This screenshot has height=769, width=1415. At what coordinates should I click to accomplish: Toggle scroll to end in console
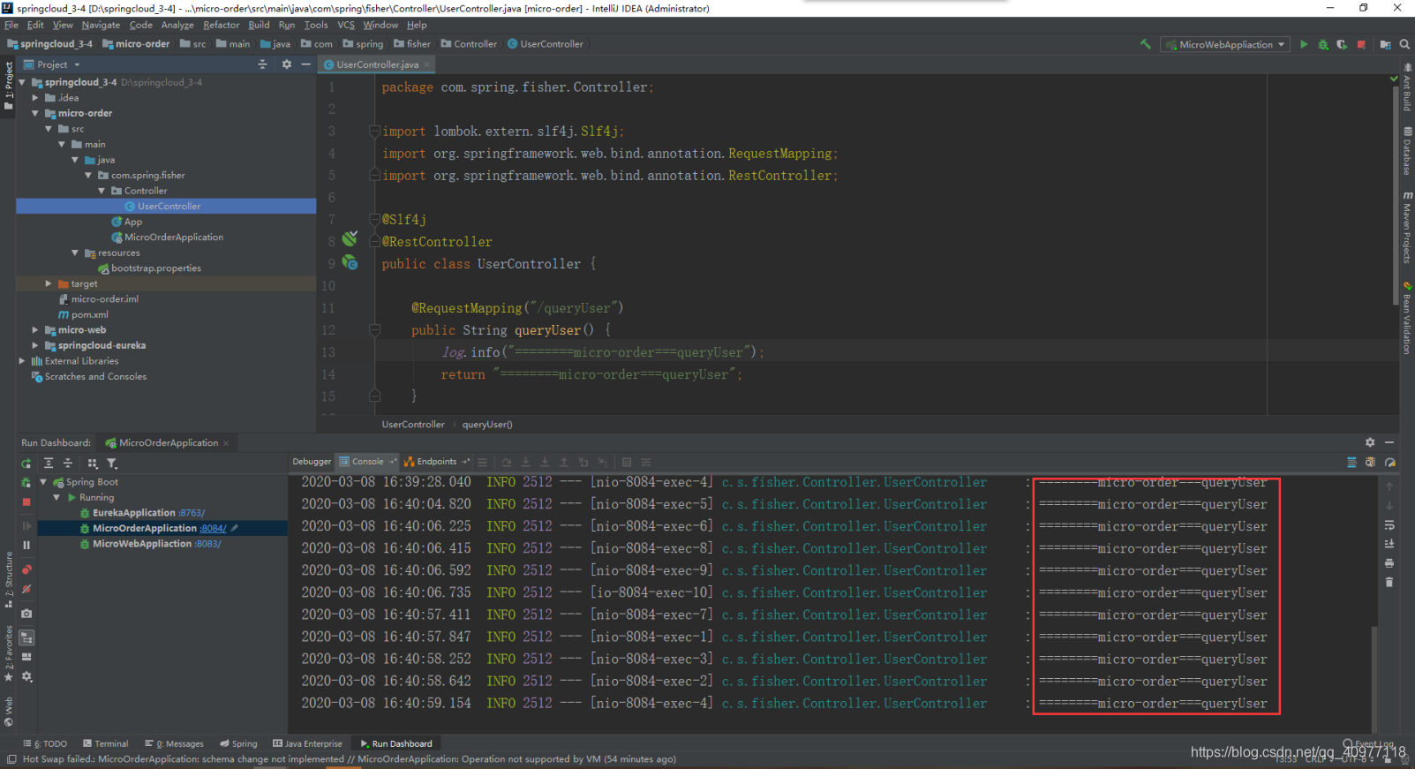pos(1389,544)
